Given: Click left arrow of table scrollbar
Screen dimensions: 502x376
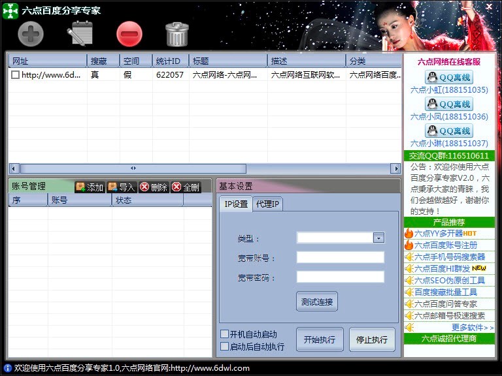Looking at the screenshot, I should coord(14,168).
